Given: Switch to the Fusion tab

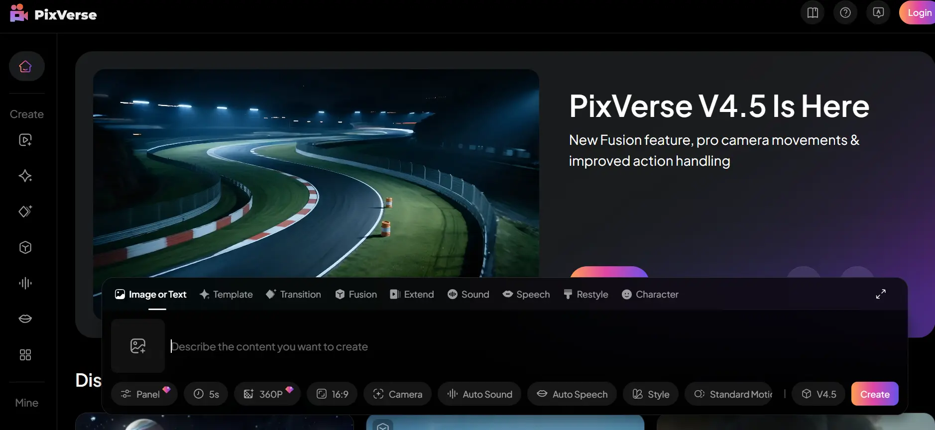Looking at the screenshot, I should click(x=356, y=295).
